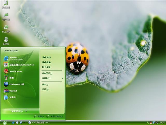Select the 回收站 recycle bin desktop icon

6,41
